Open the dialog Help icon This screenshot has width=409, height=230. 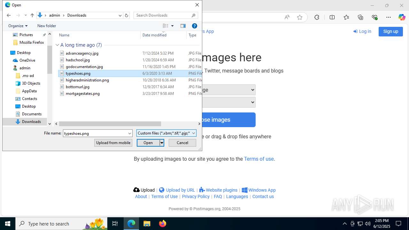point(195,26)
